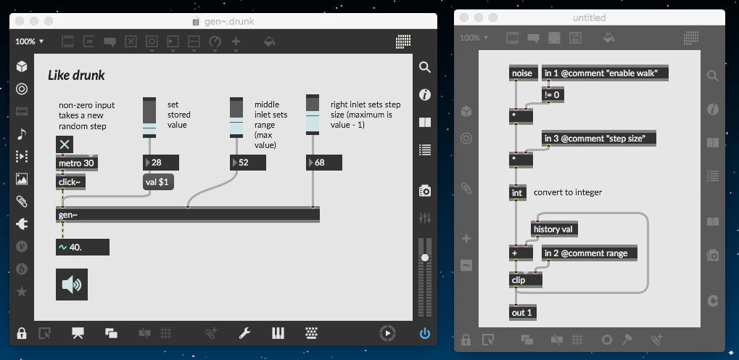This screenshot has width=739, height=360.
Task: Open the audio note icon in gen~.drunk sidebar
Action: coord(22,134)
